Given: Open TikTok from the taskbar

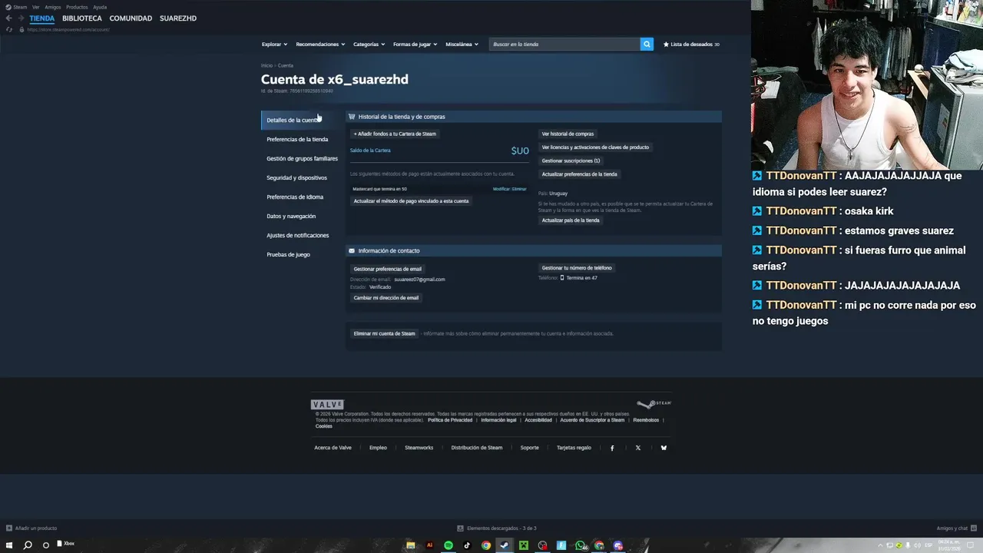Looking at the screenshot, I should pos(467,545).
